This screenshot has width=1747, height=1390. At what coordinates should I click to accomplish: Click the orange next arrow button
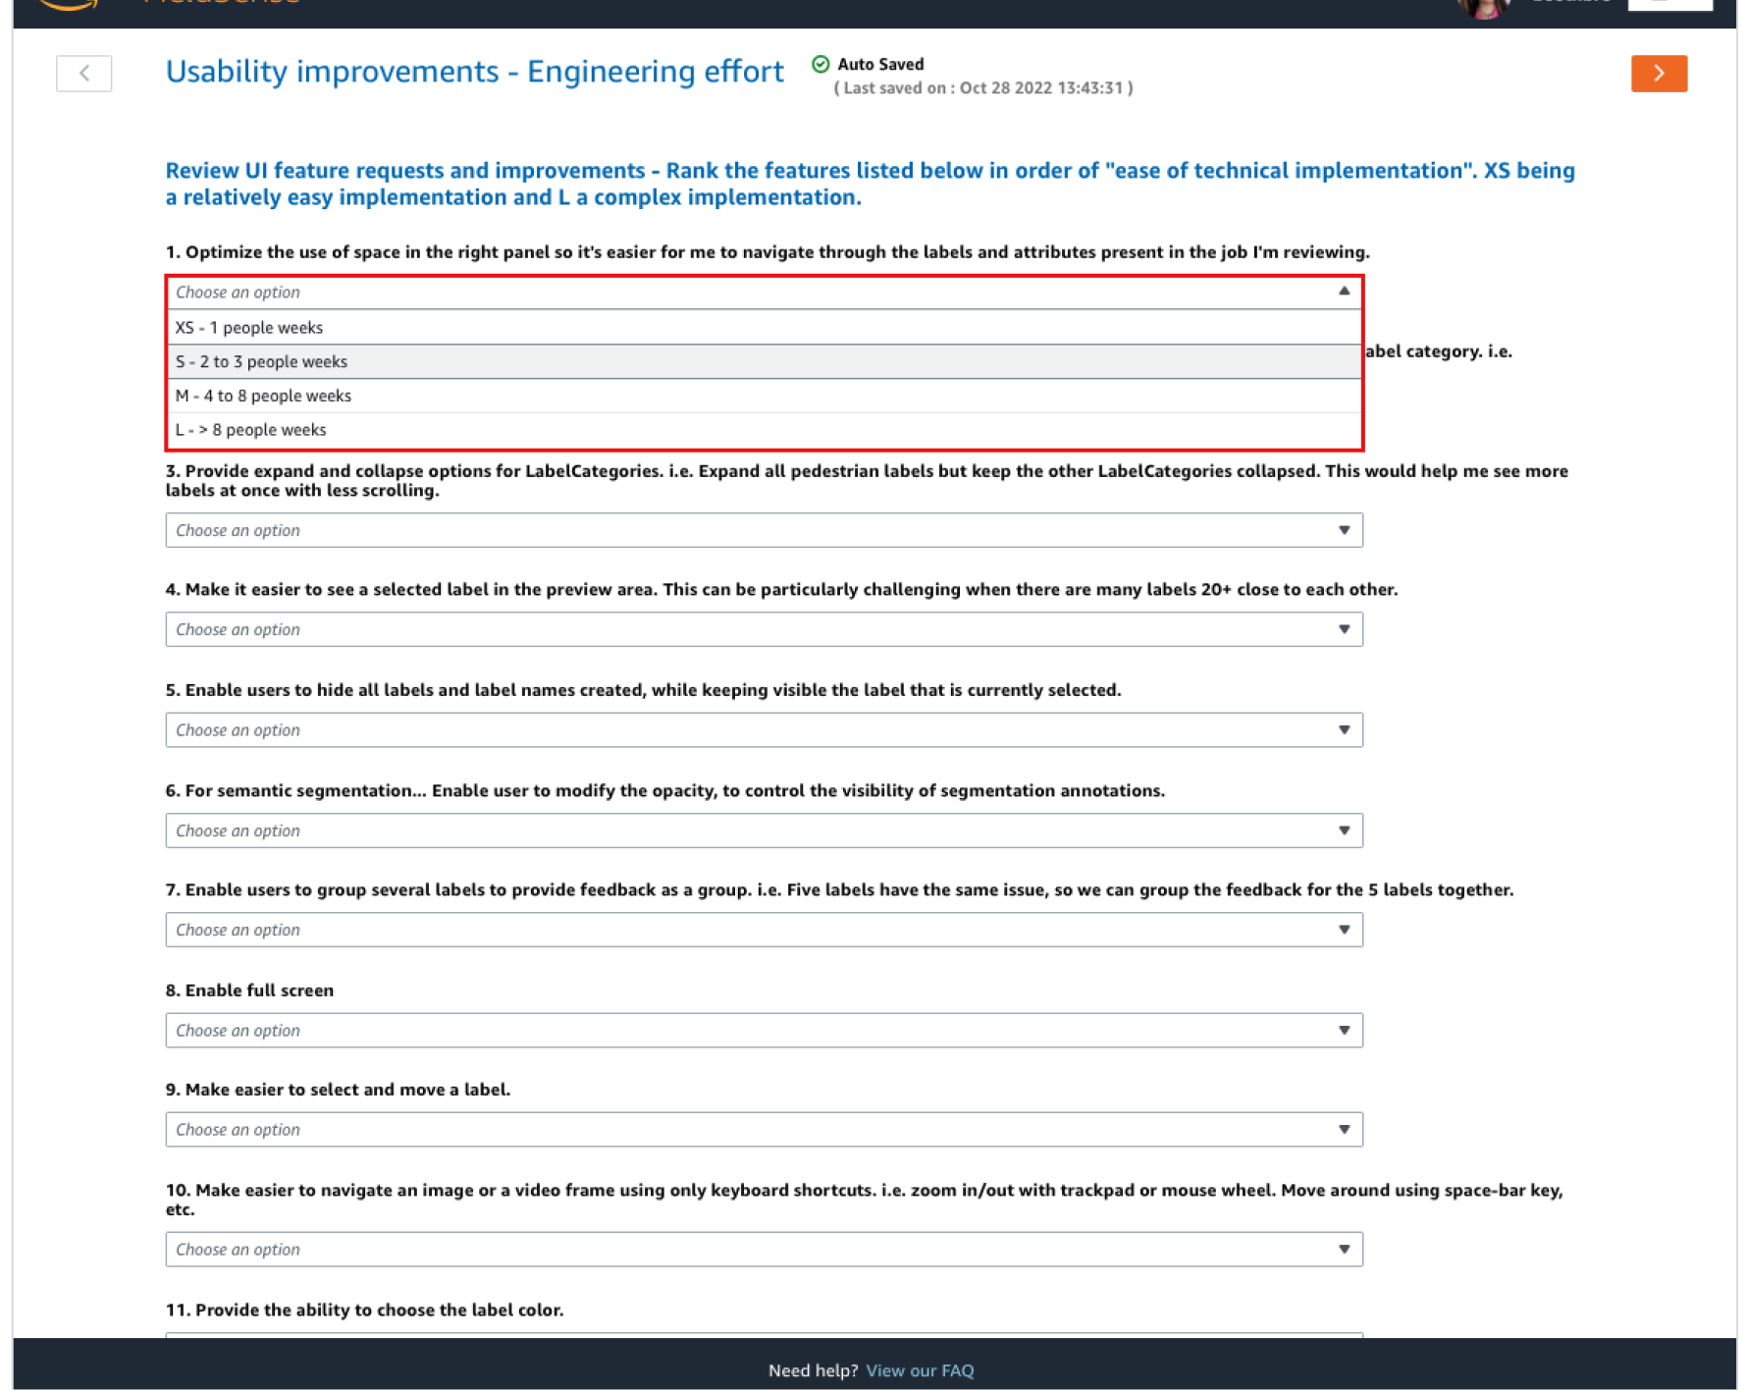pyautogui.click(x=1659, y=74)
